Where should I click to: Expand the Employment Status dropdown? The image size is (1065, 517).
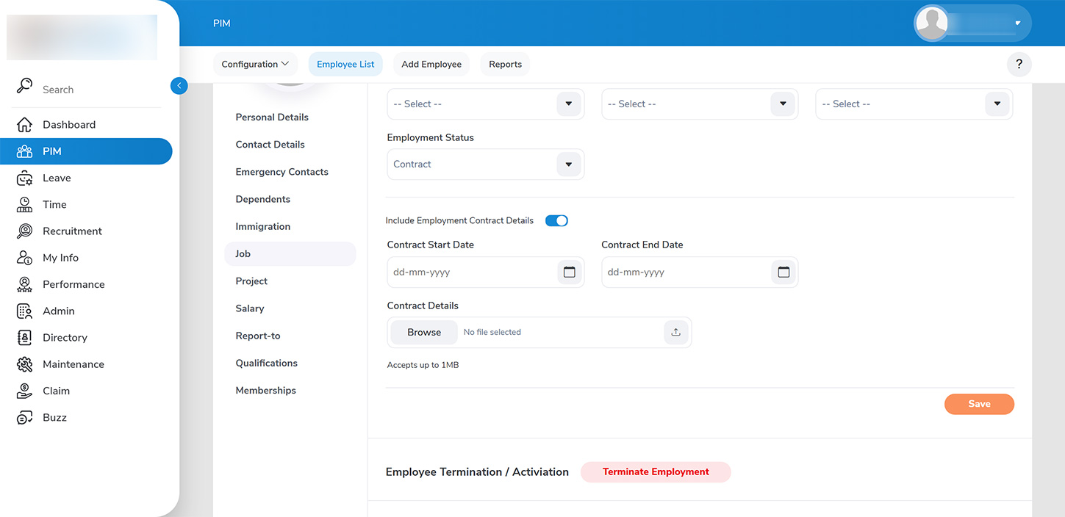click(568, 164)
